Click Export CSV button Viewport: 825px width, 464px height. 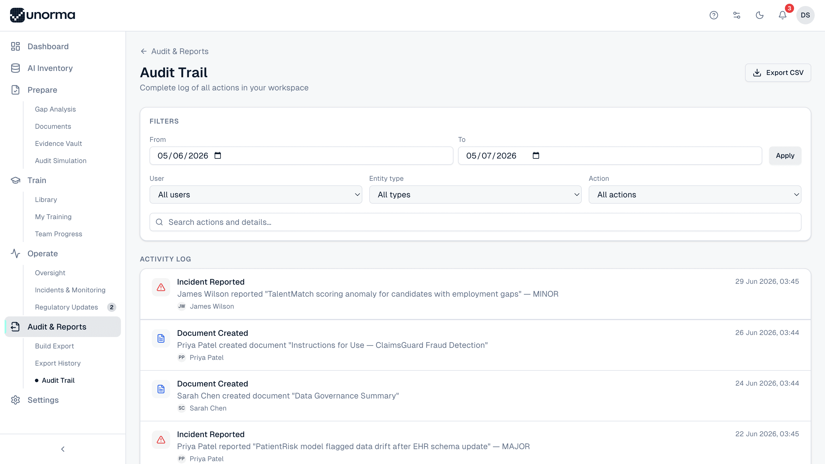pyautogui.click(x=778, y=73)
